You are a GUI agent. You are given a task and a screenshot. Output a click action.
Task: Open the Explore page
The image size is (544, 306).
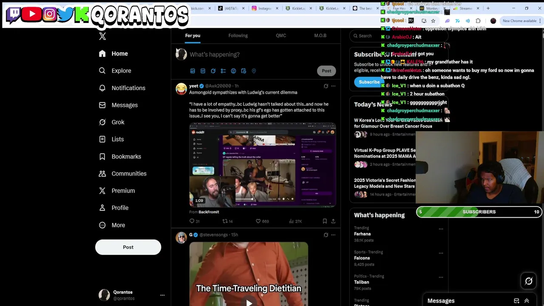click(115, 71)
